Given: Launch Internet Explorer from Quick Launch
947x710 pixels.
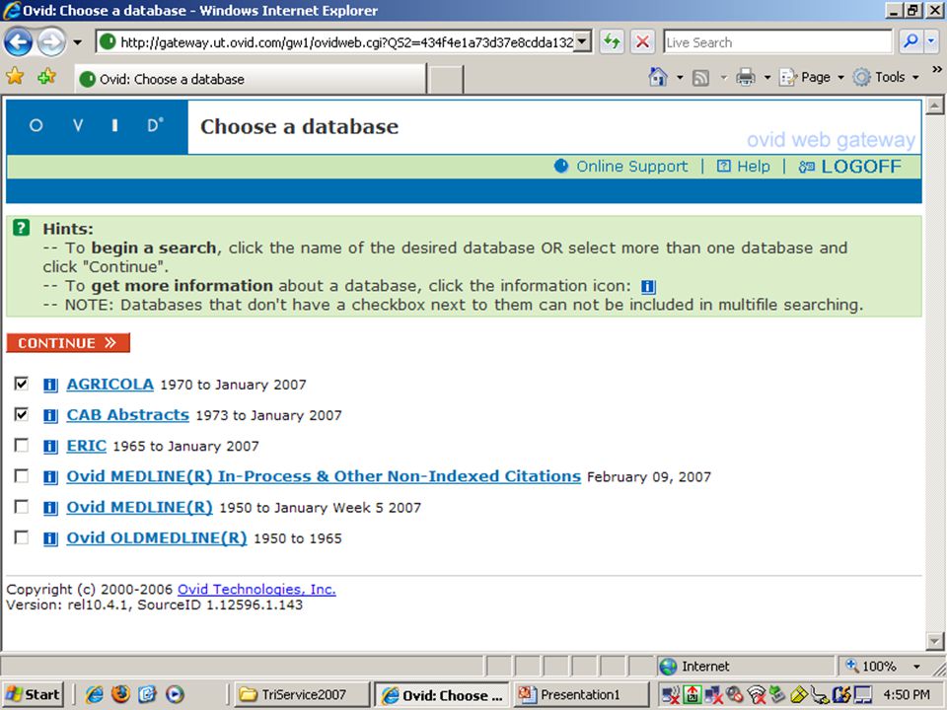Looking at the screenshot, I should point(95,694).
